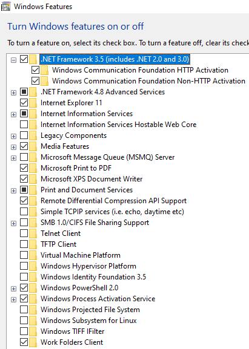Image resolution: width=249 pixels, height=349 pixels.
Task: Click the folder icon next to Telnet Client
Action: [x=33, y=233]
